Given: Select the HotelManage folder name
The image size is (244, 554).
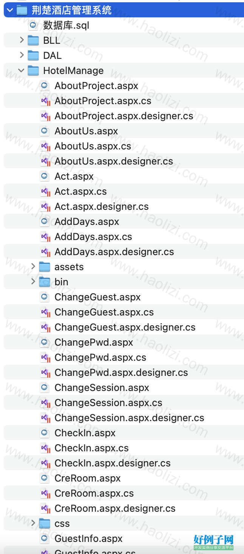Looking at the screenshot, I should click(x=73, y=71).
